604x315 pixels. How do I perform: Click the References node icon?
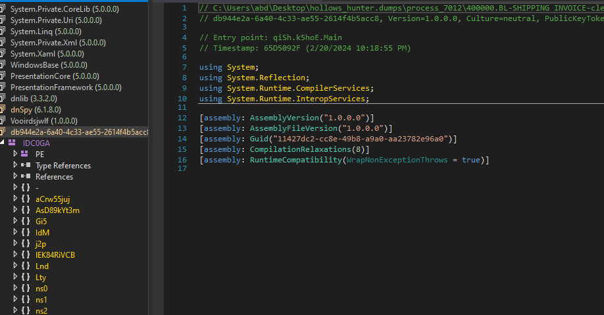26,176
